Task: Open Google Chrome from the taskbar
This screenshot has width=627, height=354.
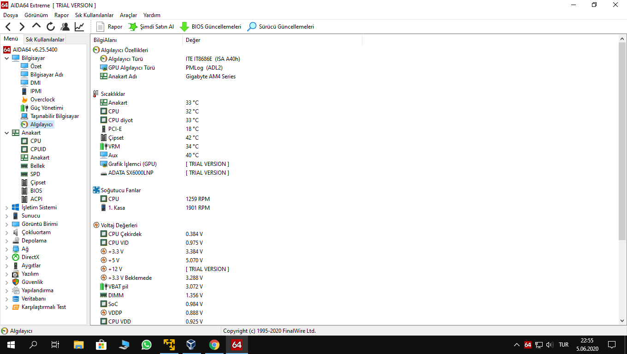Action: pyautogui.click(x=214, y=345)
